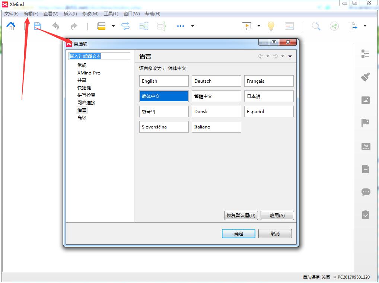Open the 窗口(W) menu
Viewport: 379px width, 283px height.
click(131, 14)
